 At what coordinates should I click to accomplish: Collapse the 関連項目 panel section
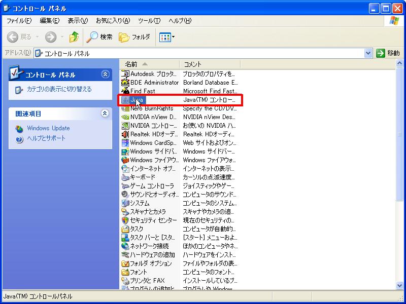105,113
